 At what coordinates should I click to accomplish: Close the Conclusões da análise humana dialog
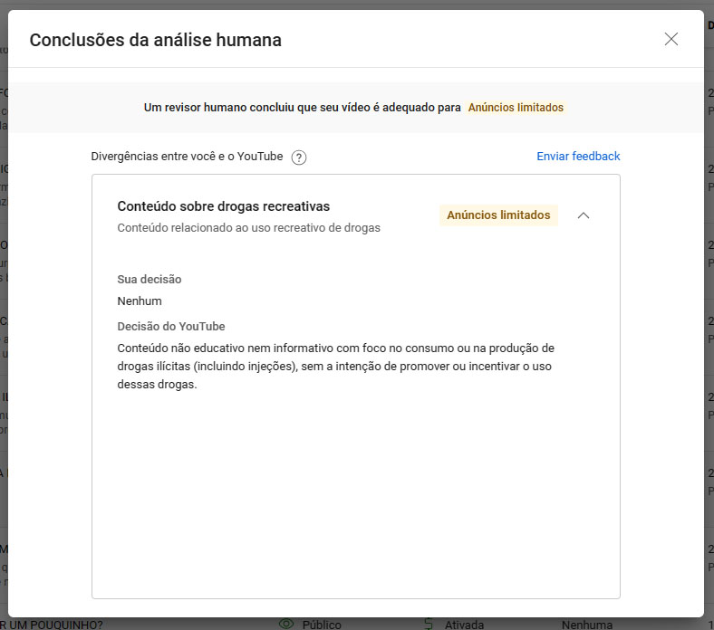pos(671,39)
